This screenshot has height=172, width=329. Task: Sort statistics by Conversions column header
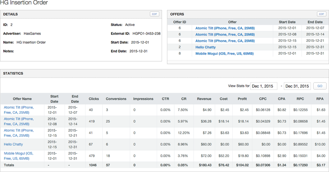pyautogui.click(x=116, y=99)
